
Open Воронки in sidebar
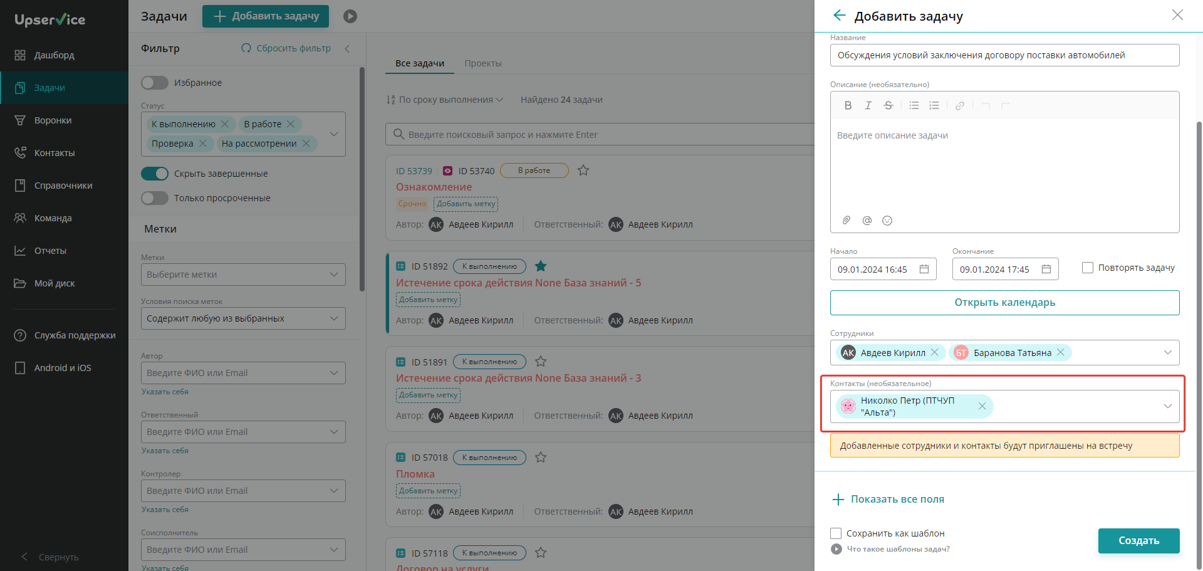[x=64, y=120]
